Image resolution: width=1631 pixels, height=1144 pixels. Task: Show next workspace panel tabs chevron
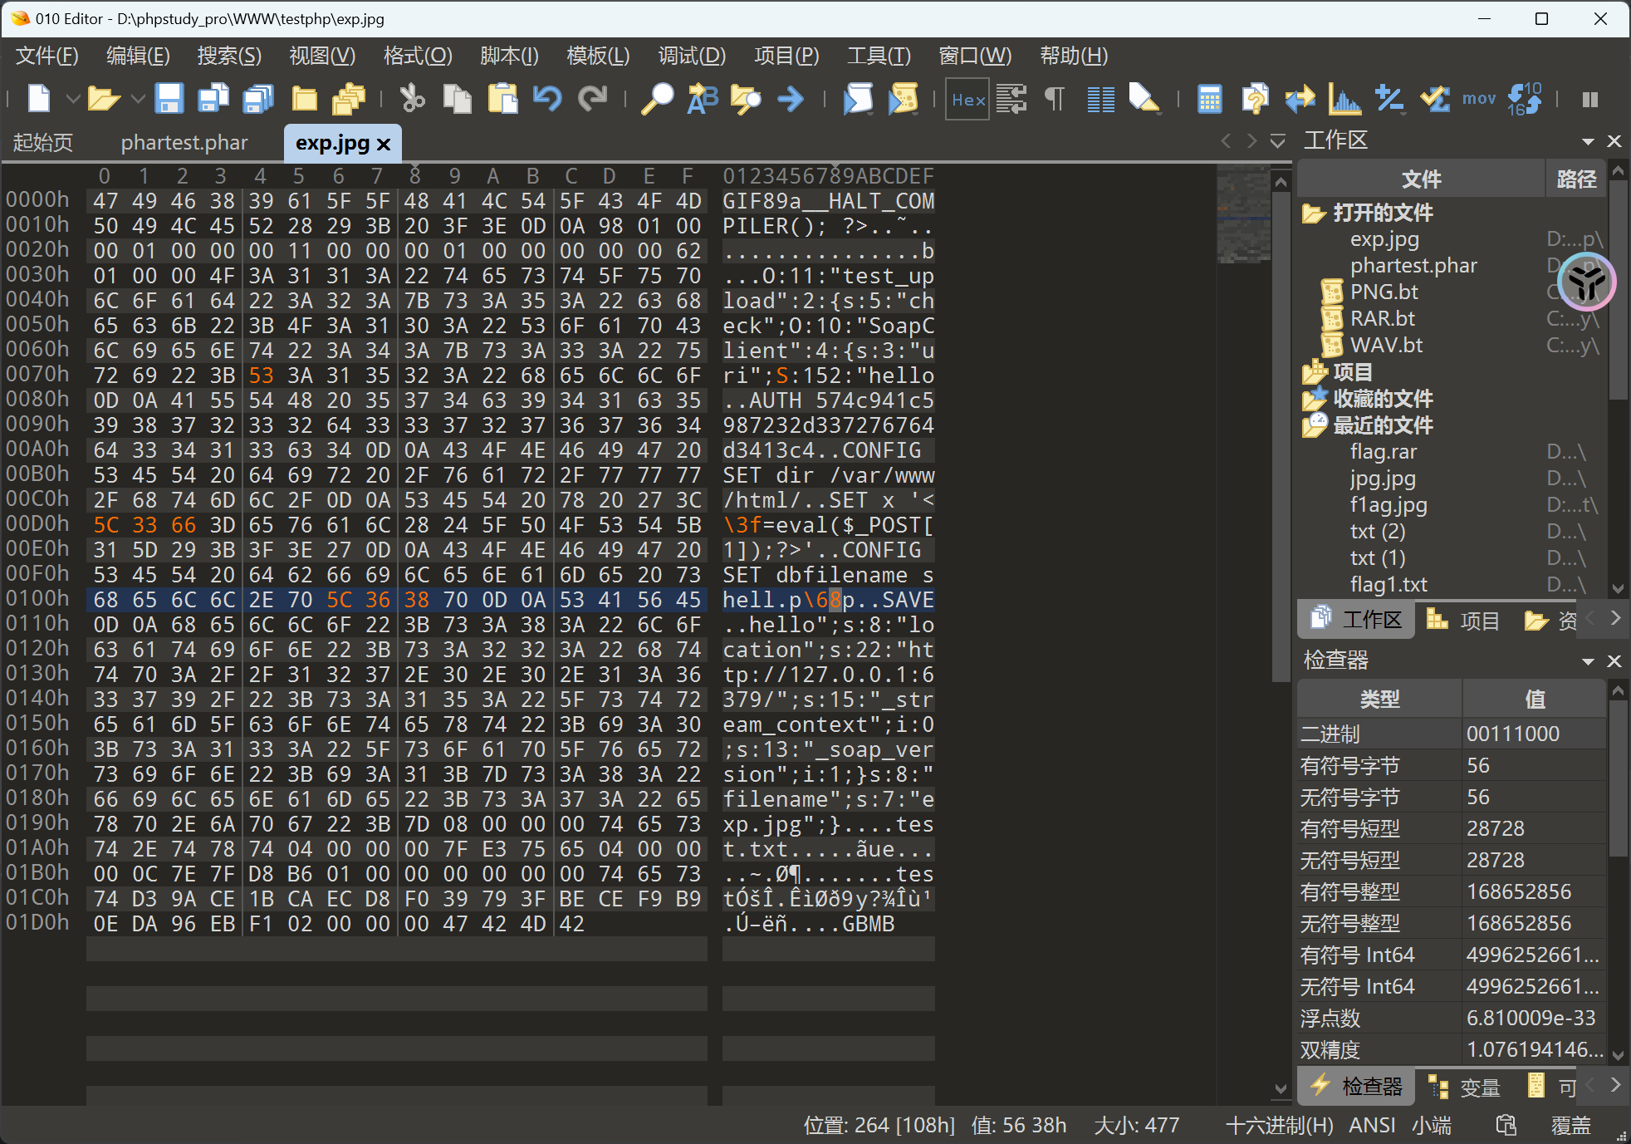pyautogui.click(x=1615, y=619)
